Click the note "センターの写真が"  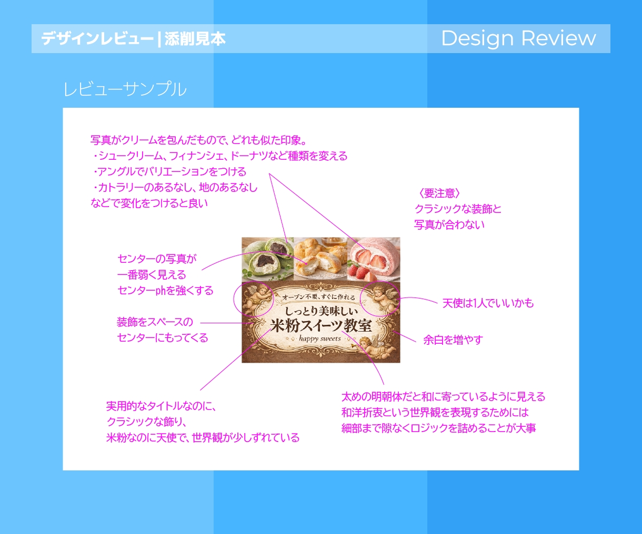click(x=157, y=259)
